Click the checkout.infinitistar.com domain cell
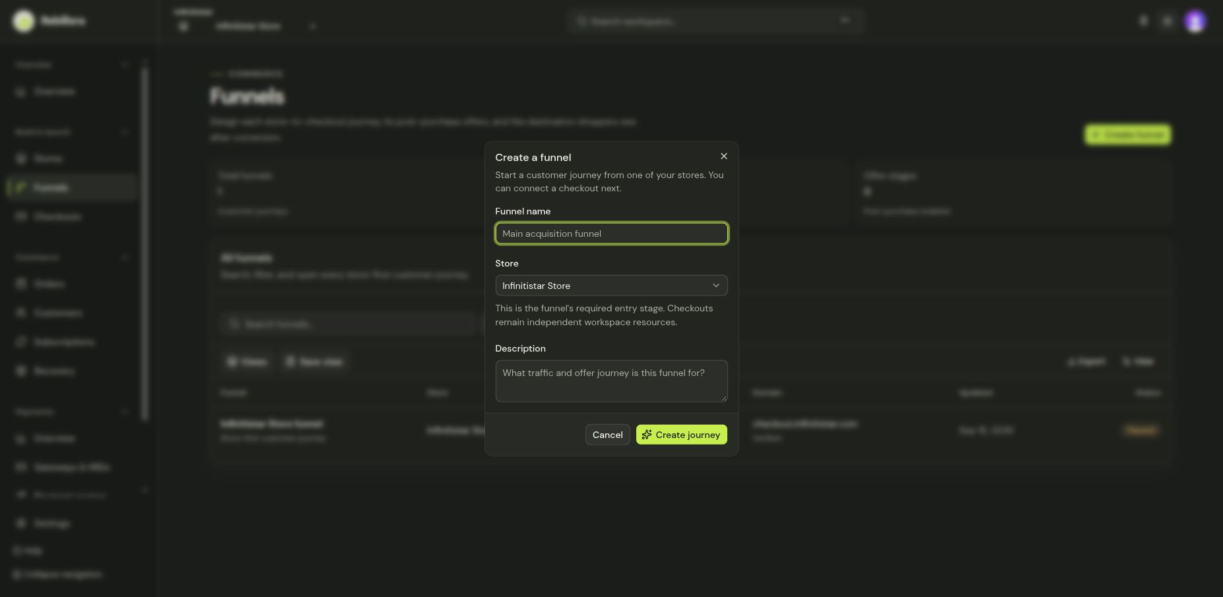This screenshot has width=1223, height=597. click(805, 424)
